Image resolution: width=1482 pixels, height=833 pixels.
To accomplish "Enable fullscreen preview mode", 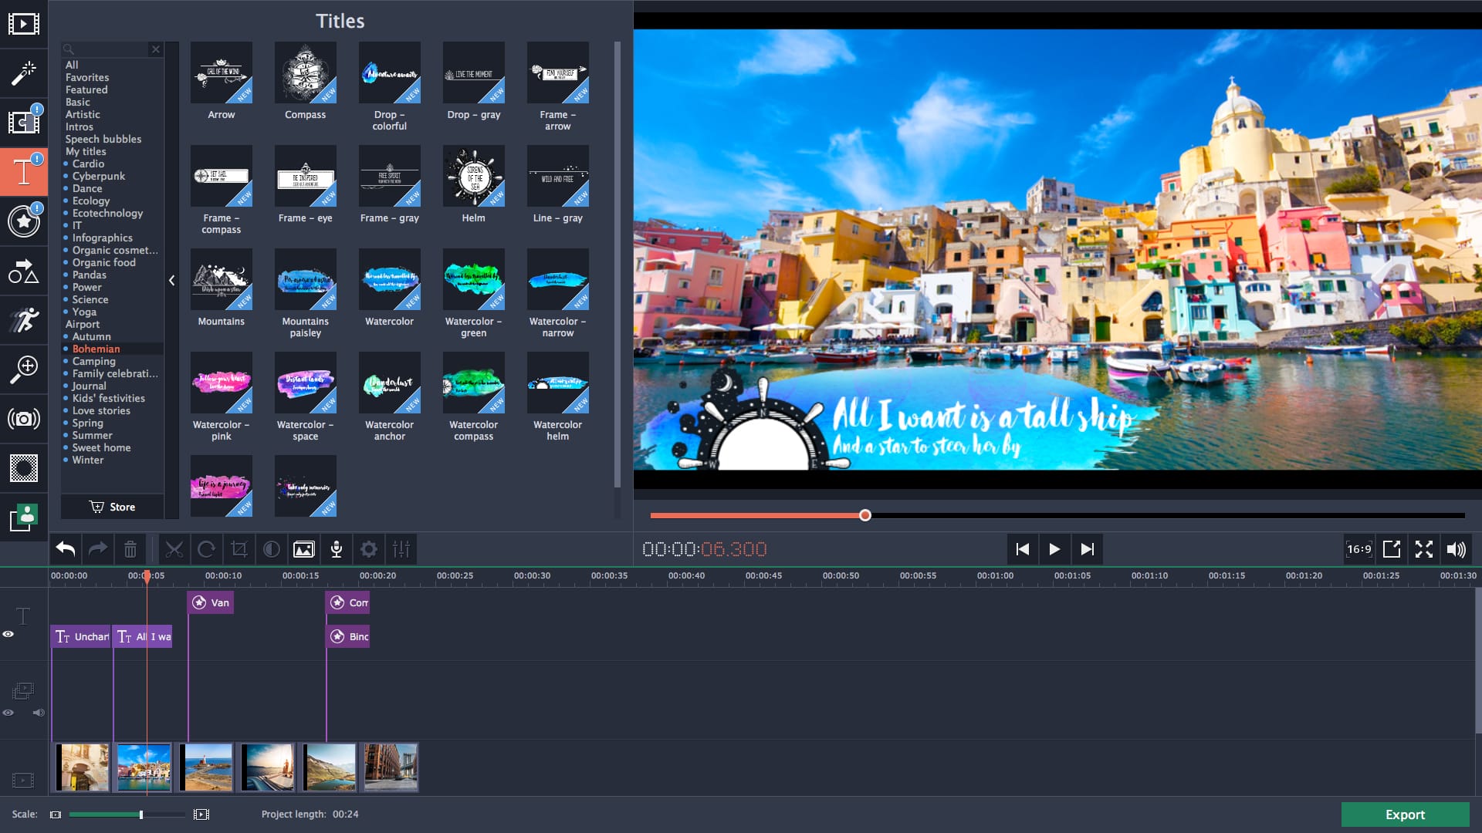I will point(1424,549).
